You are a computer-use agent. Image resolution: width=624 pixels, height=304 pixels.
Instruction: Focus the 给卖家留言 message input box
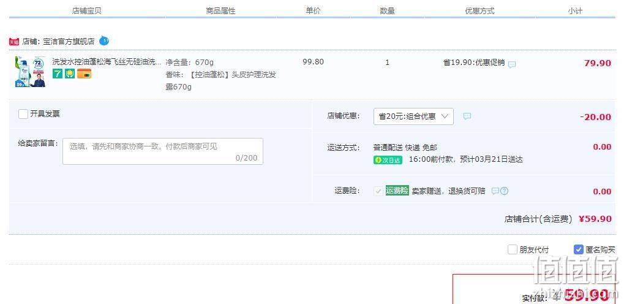click(163, 151)
